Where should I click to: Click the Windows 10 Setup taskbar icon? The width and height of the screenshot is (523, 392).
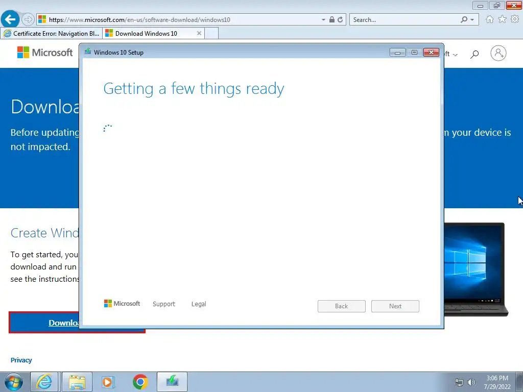click(172, 382)
